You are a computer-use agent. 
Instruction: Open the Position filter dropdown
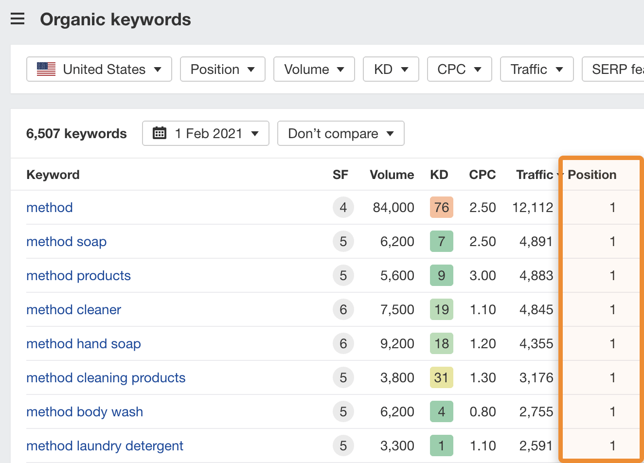coord(222,69)
